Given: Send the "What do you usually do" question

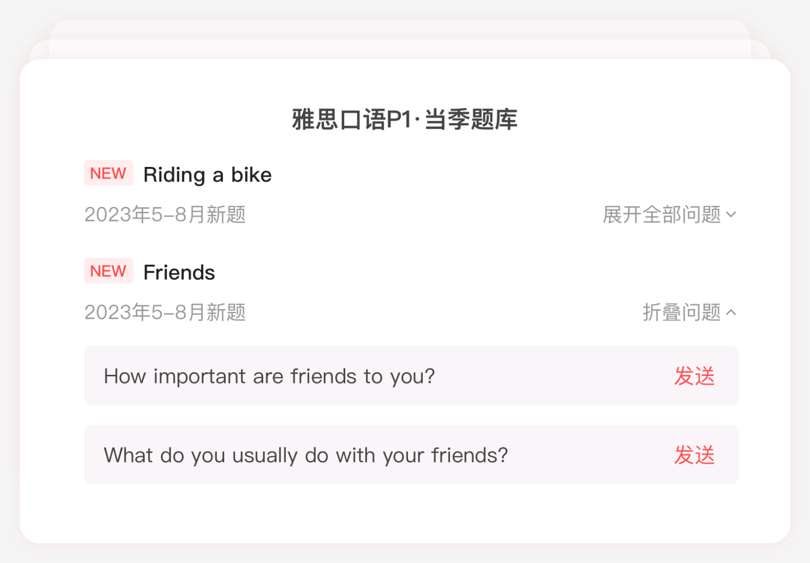Looking at the screenshot, I should (x=694, y=455).
